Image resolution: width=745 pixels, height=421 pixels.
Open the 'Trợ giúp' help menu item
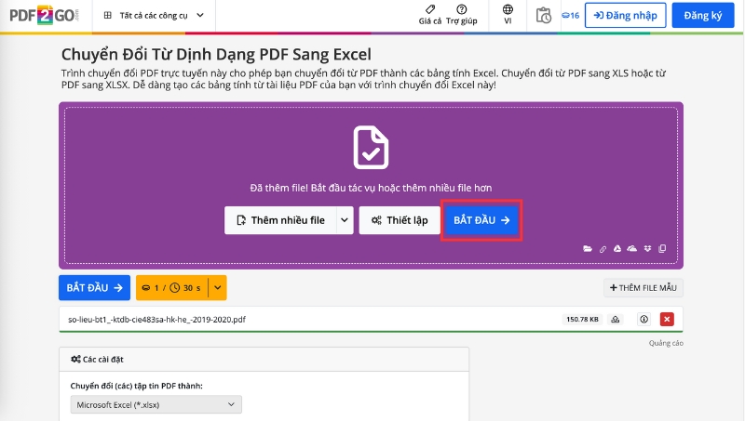click(x=462, y=15)
